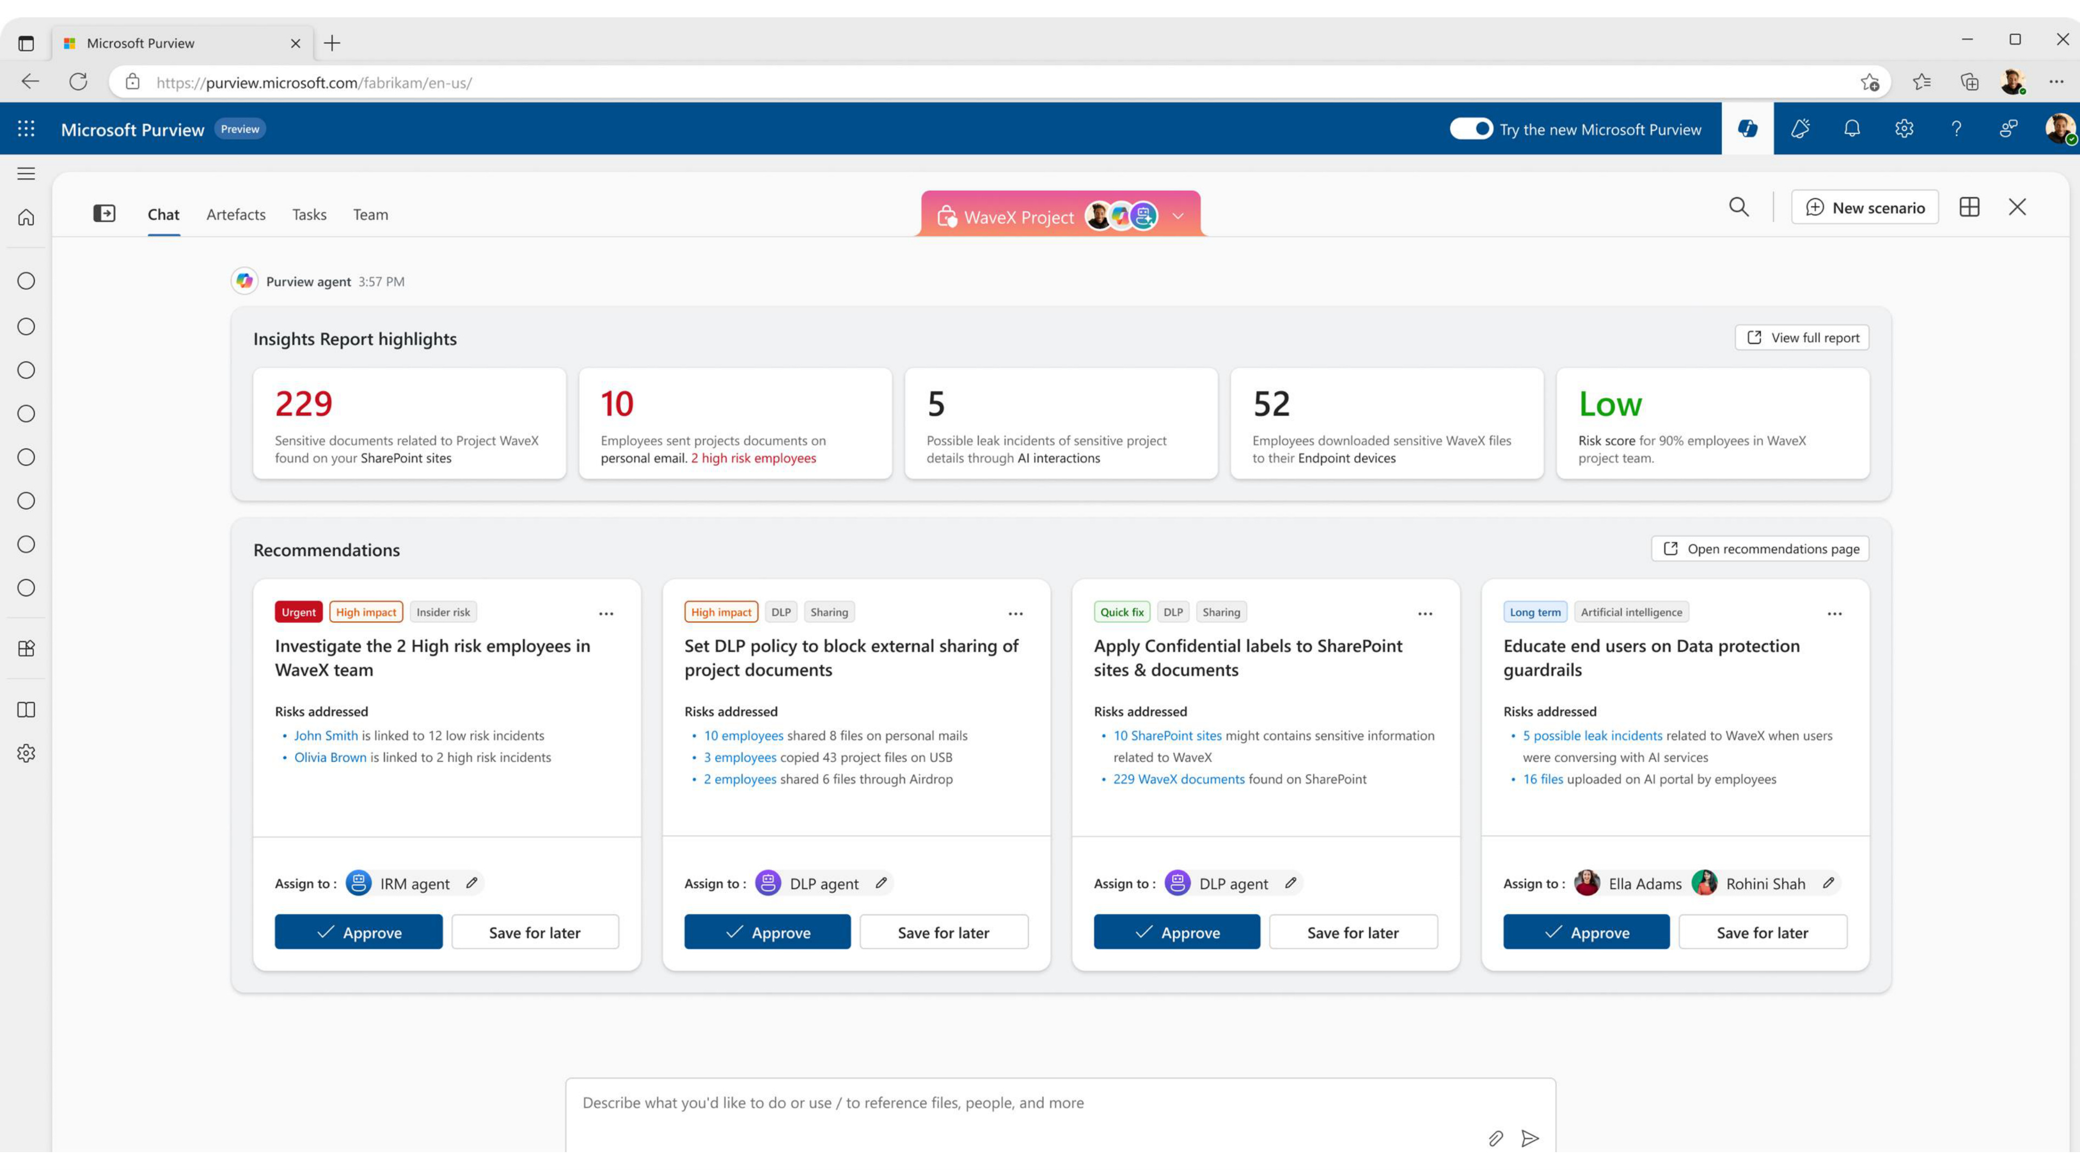
Task: Click View full report button
Action: coord(1802,337)
